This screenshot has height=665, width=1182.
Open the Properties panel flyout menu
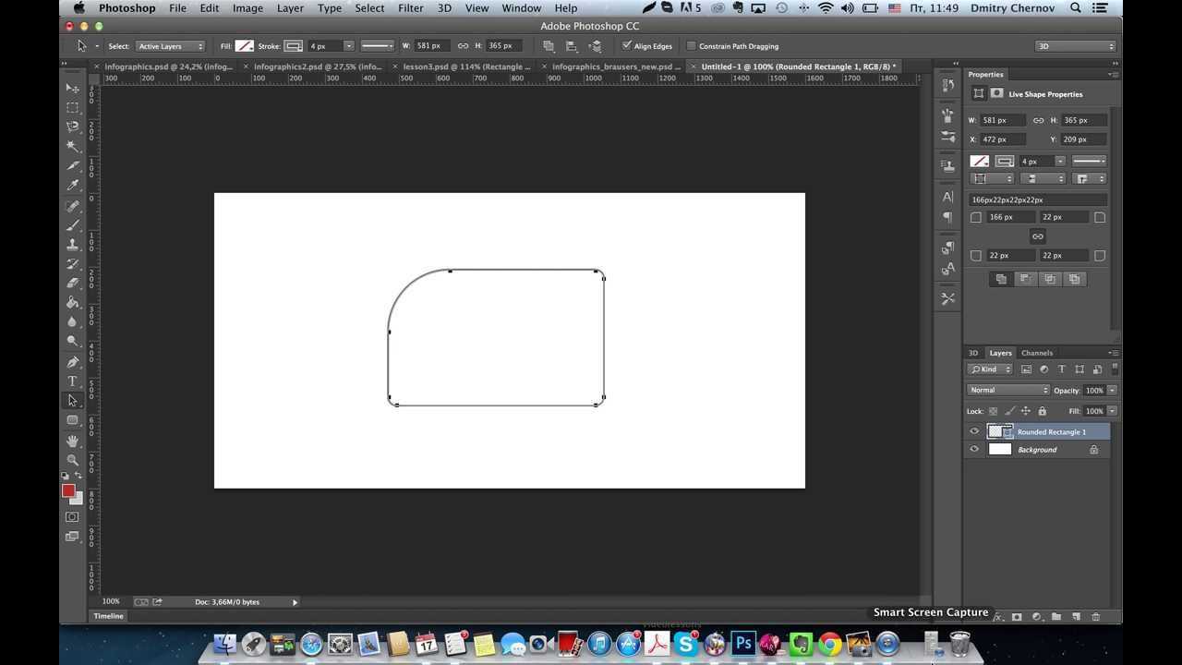coord(1114,74)
